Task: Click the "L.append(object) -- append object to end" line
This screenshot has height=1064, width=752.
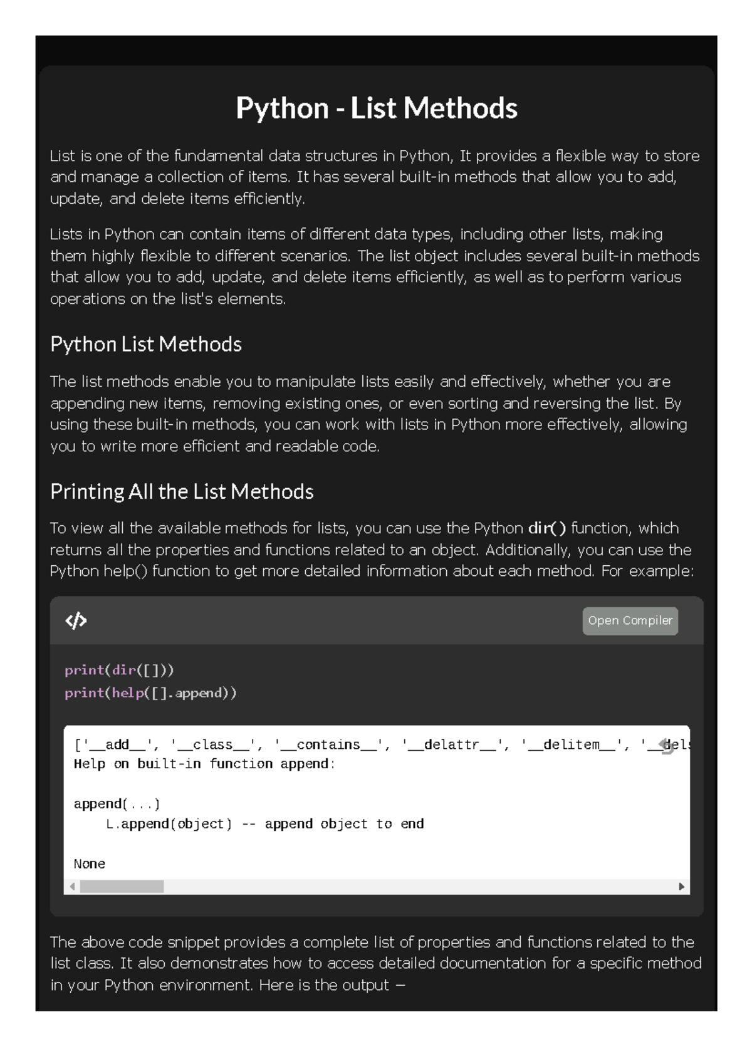Action: (x=264, y=824)
